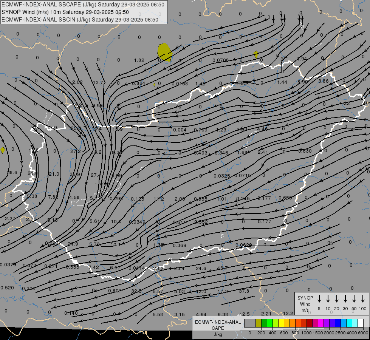Image resolution: width=370 pixels, height=340 pixels.
Task: Click the CAPE legend title text
Action: point(218,328)
